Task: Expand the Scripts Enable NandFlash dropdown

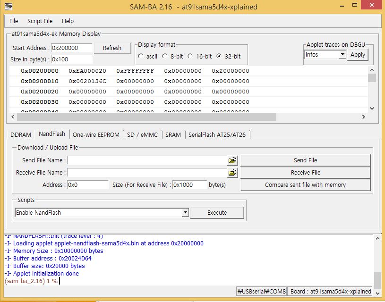Action: (185, 213)
